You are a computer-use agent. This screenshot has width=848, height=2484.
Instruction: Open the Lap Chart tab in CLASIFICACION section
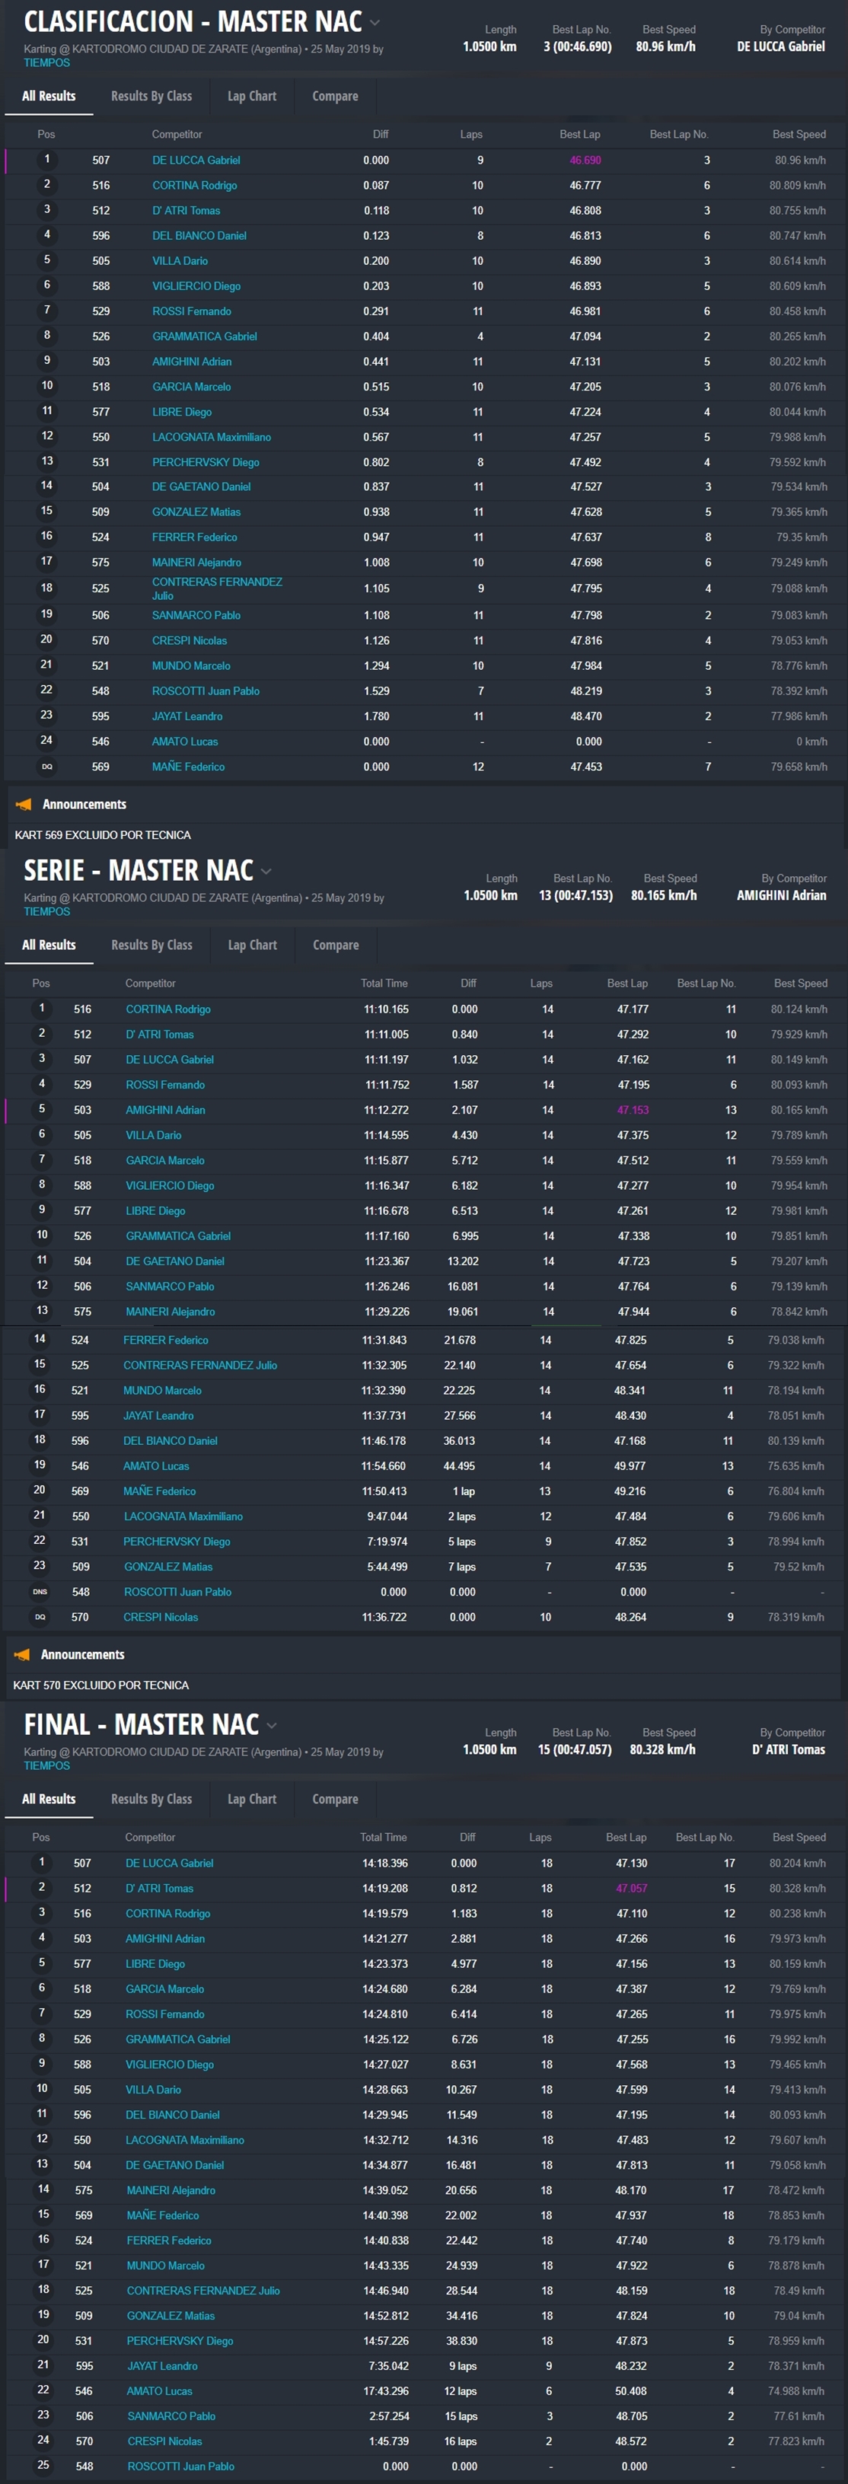252,97
